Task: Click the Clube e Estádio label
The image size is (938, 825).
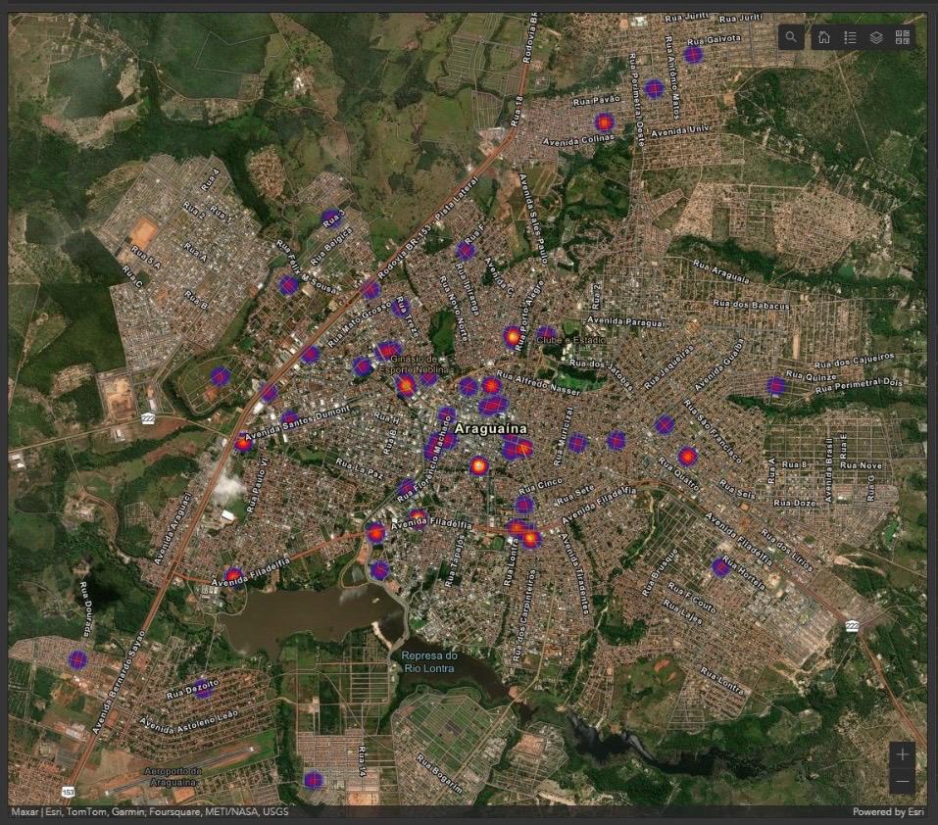Action: coord(570,340)
